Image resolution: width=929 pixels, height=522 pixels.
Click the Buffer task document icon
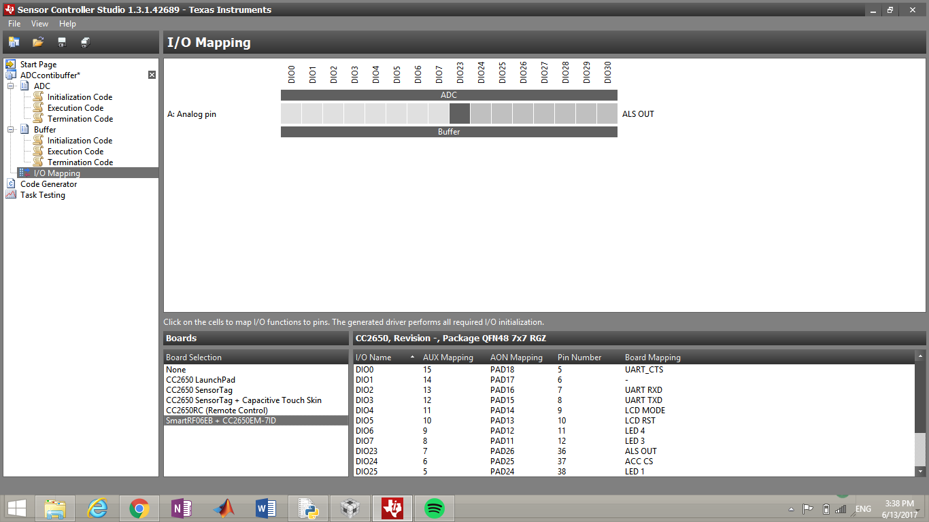coord(24,130)
